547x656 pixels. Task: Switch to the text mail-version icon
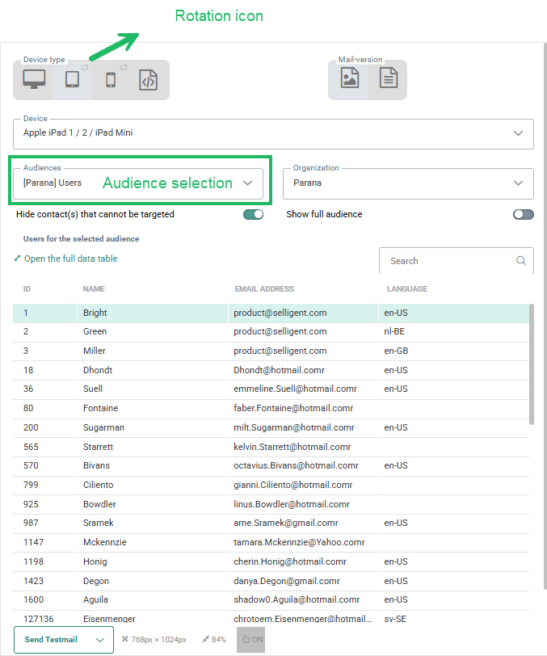point(388,79)
